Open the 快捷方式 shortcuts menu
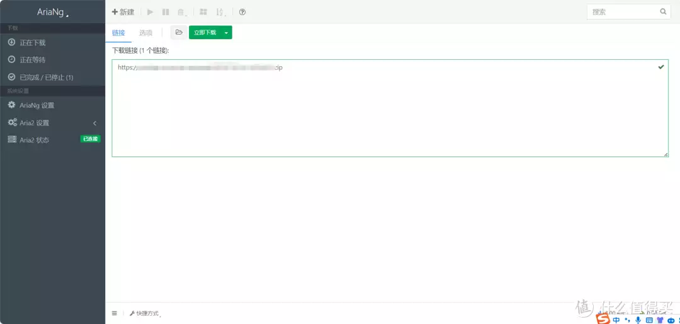The width and height of the screenshot is (680, 324). tap(144, 313)
